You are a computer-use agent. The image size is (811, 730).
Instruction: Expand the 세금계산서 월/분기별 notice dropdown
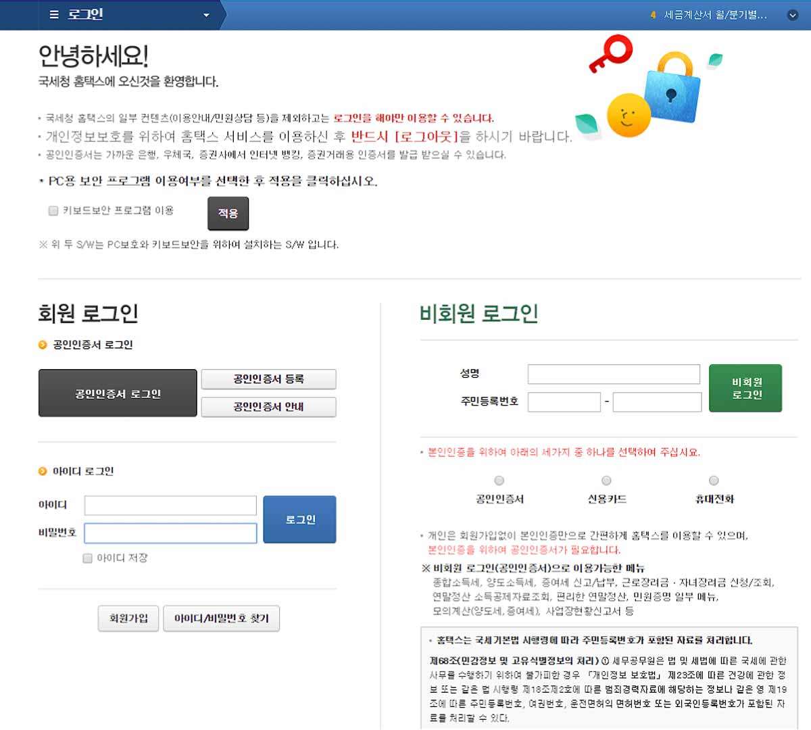(793, 16)
